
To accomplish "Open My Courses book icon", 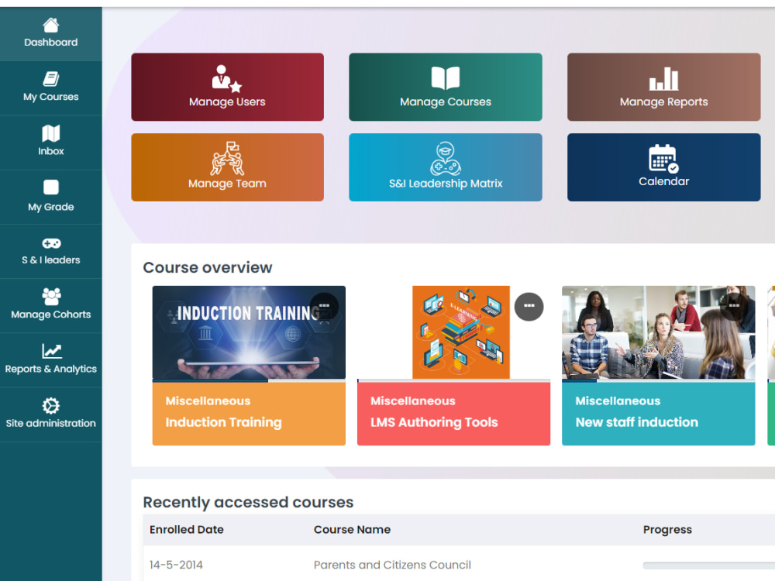I will click(51, 78).
